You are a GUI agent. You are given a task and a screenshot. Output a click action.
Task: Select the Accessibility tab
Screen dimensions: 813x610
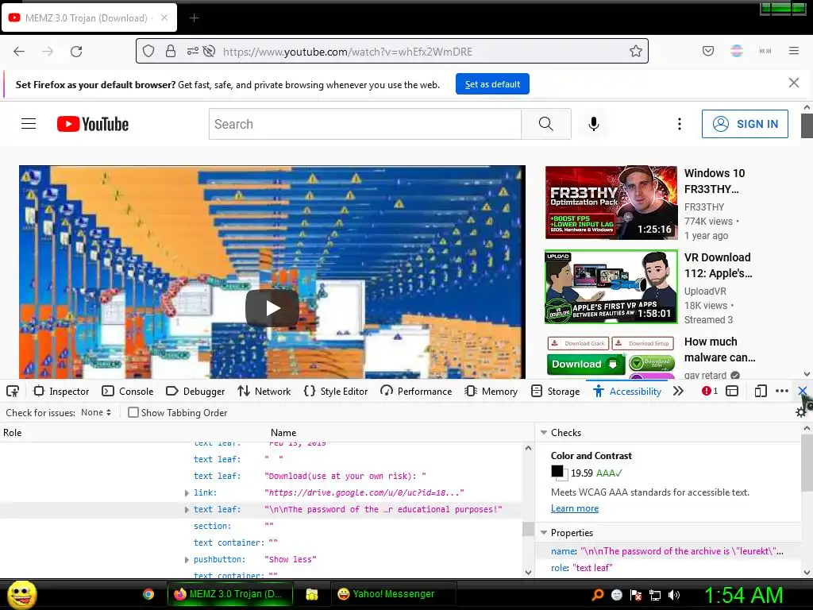coord(627,391)
